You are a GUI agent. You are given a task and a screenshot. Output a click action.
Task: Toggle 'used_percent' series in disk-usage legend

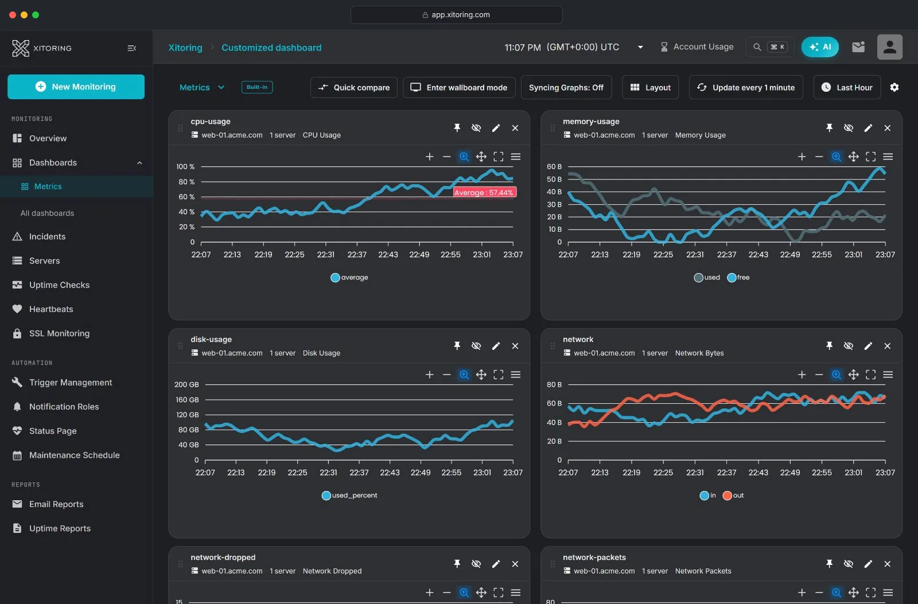[x=349, y=496]
